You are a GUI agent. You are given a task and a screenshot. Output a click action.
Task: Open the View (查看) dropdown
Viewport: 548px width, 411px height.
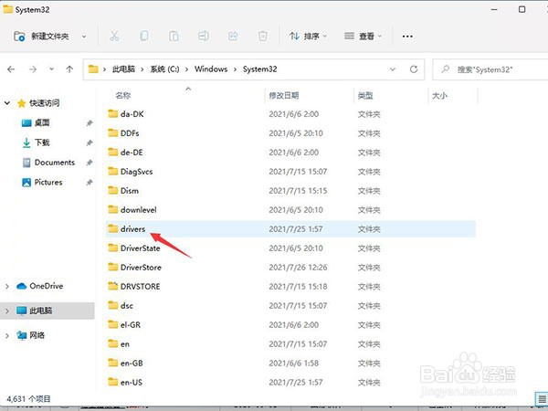364,36
